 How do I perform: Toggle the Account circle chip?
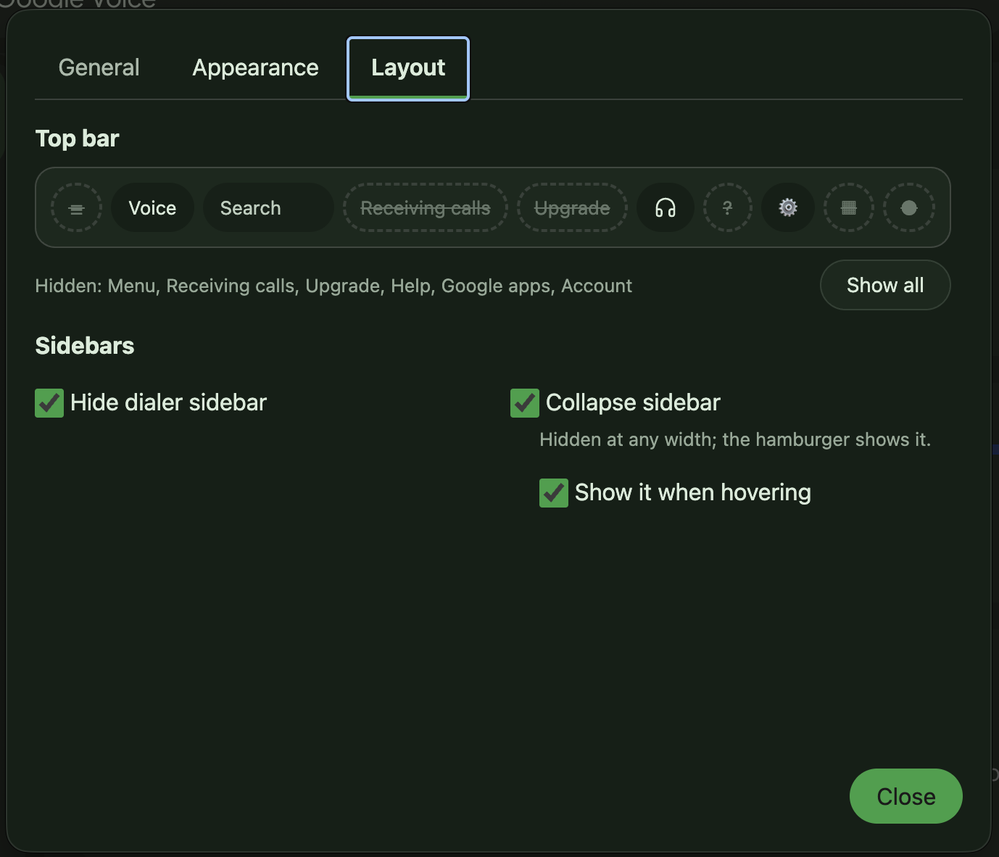[x=909, y=208]
